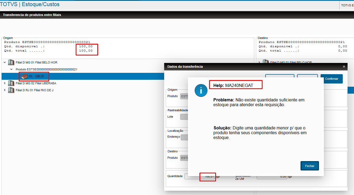Screen dimensions: 354x195
Task: Click the Fechar button in Help dialog
Action: [310, 166]
